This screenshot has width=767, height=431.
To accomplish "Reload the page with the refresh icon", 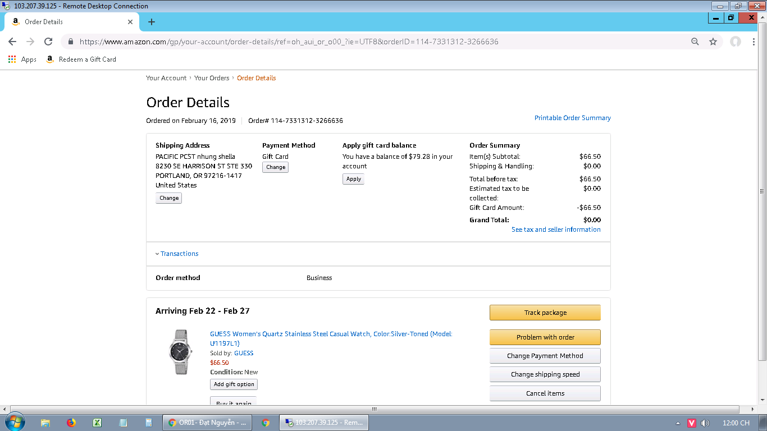I will point(48,42).
